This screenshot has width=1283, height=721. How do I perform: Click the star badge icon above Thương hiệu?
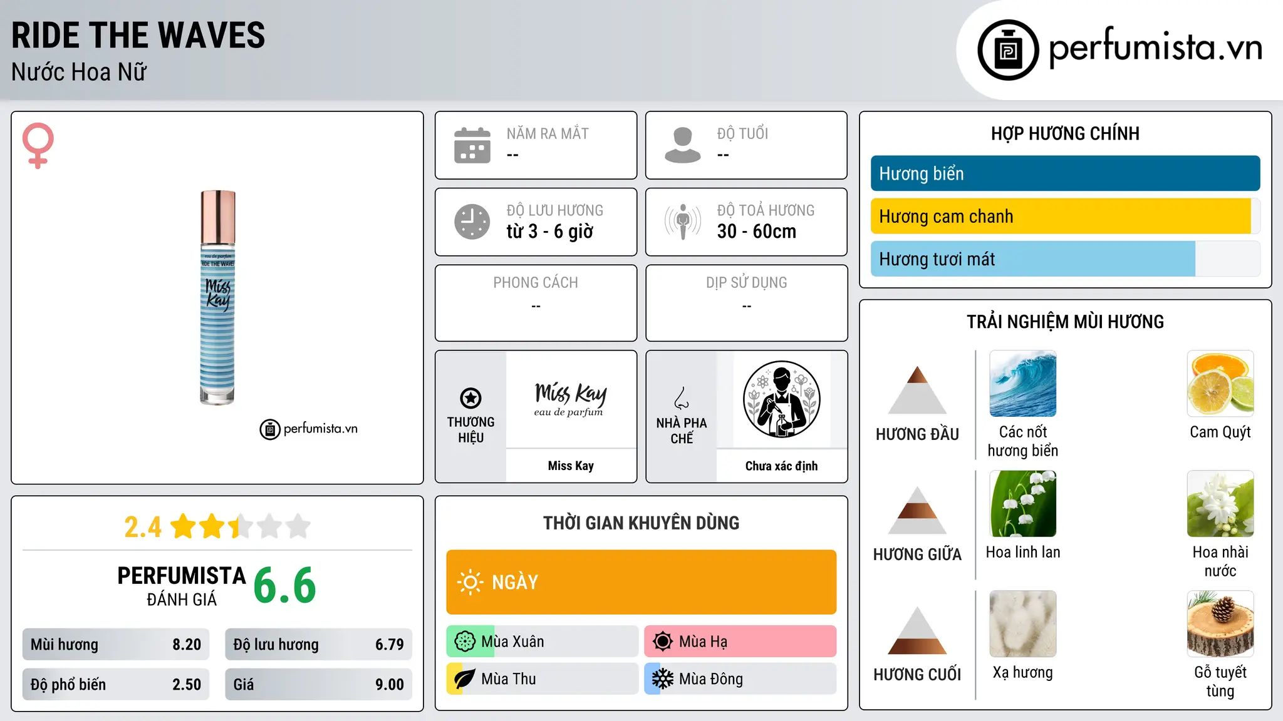click(x=471, y=398)
